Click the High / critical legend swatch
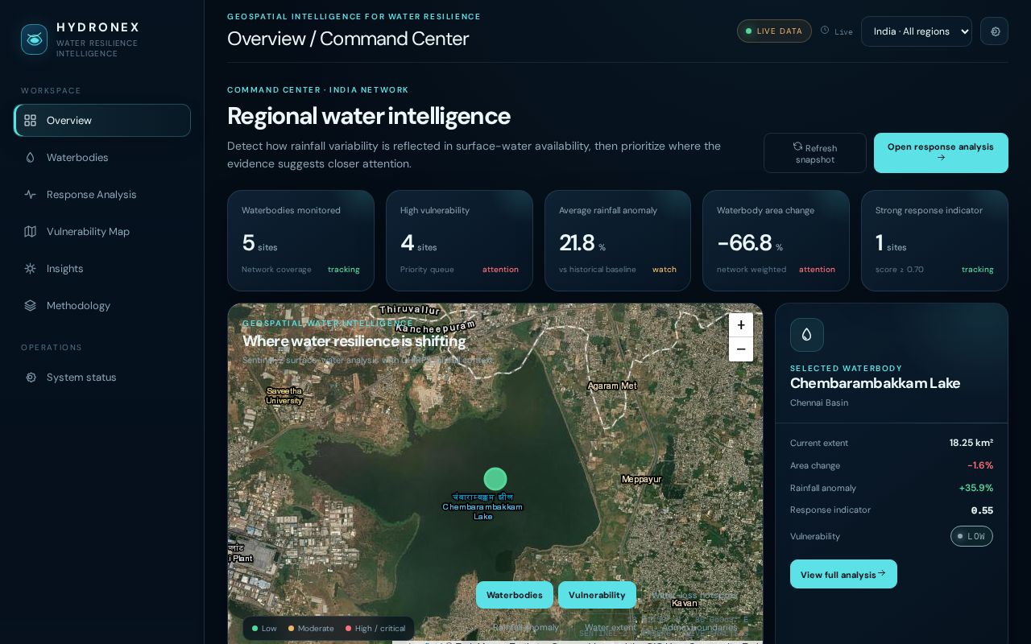Screen dimensions: 1031x644 coord(349,629)
